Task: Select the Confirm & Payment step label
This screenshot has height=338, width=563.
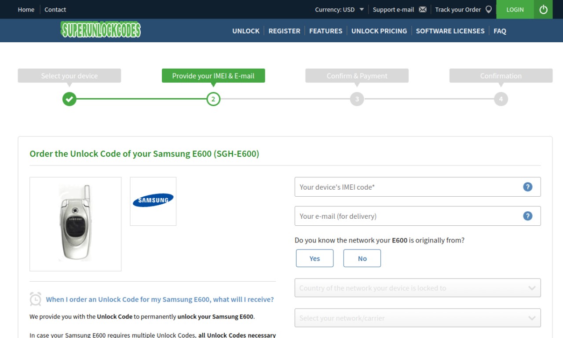Action: pos(357,76)
